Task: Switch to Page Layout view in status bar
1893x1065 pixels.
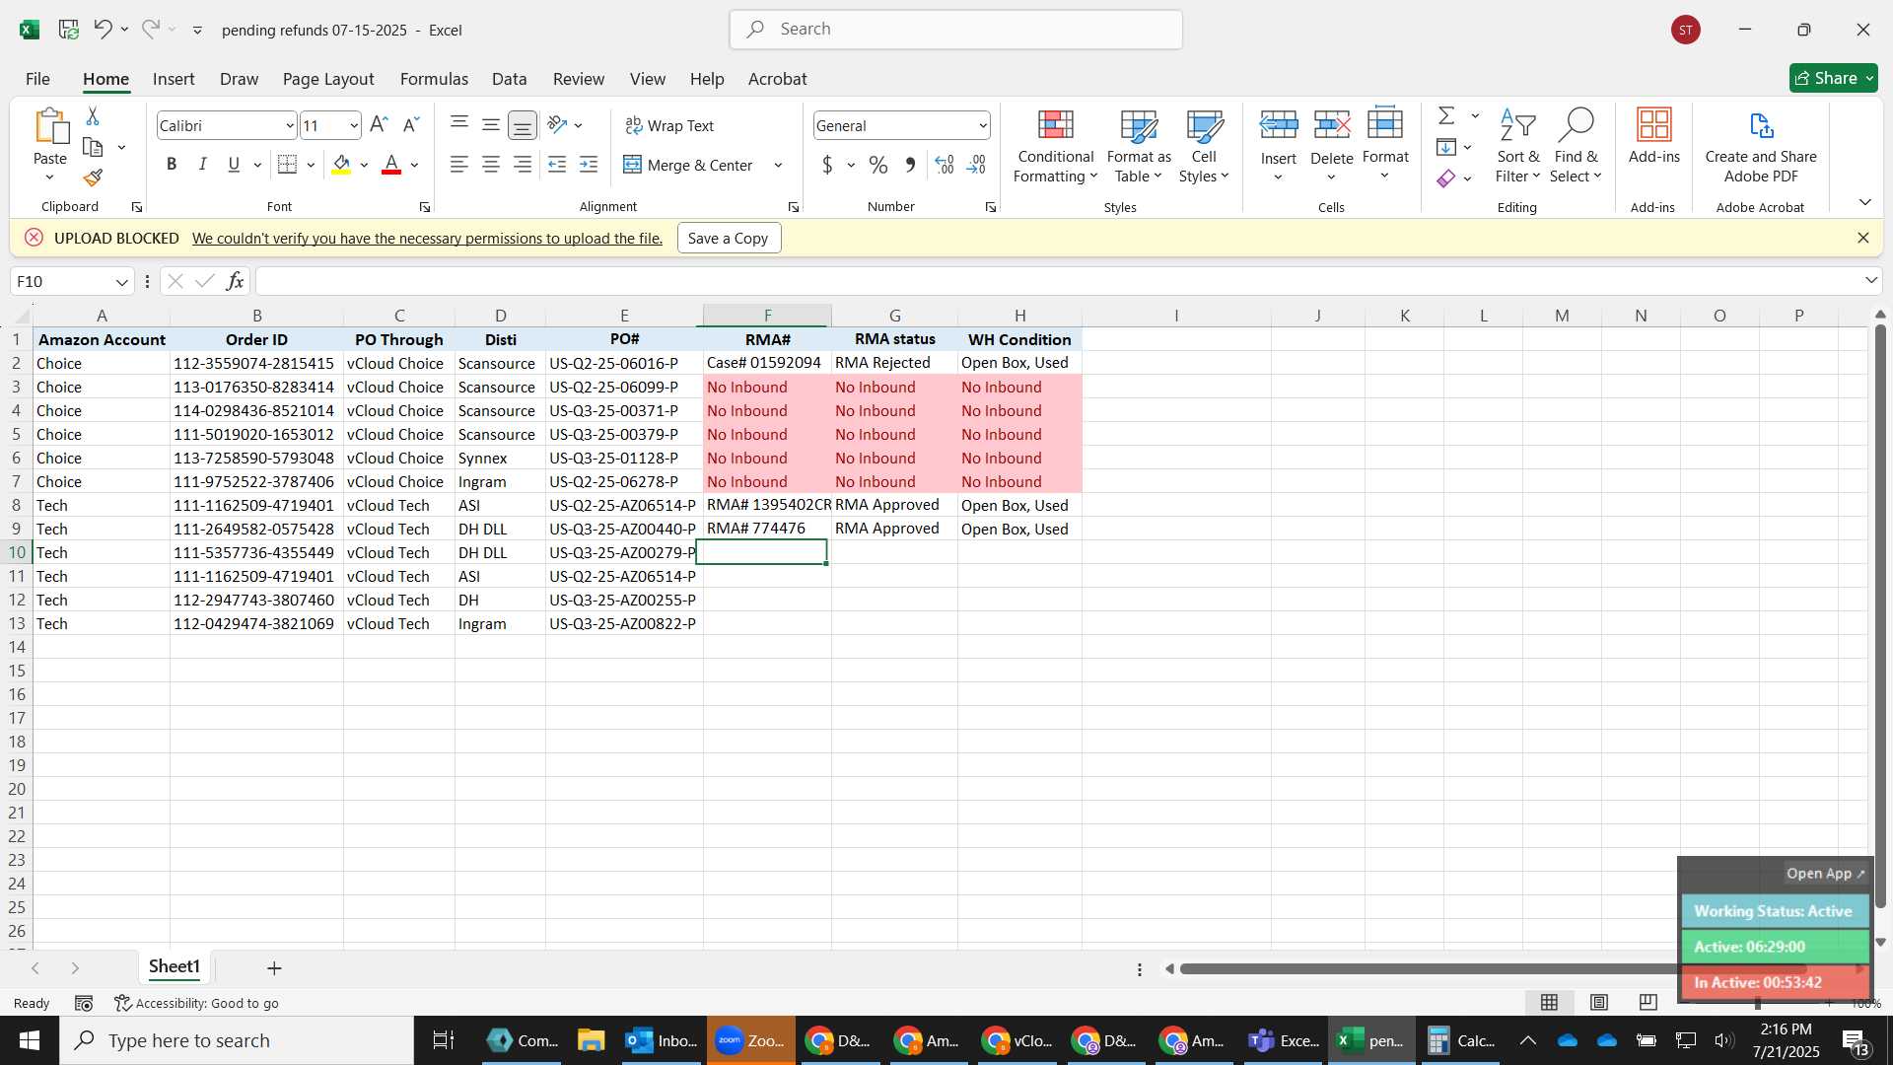Action: coord(1599,1003)
